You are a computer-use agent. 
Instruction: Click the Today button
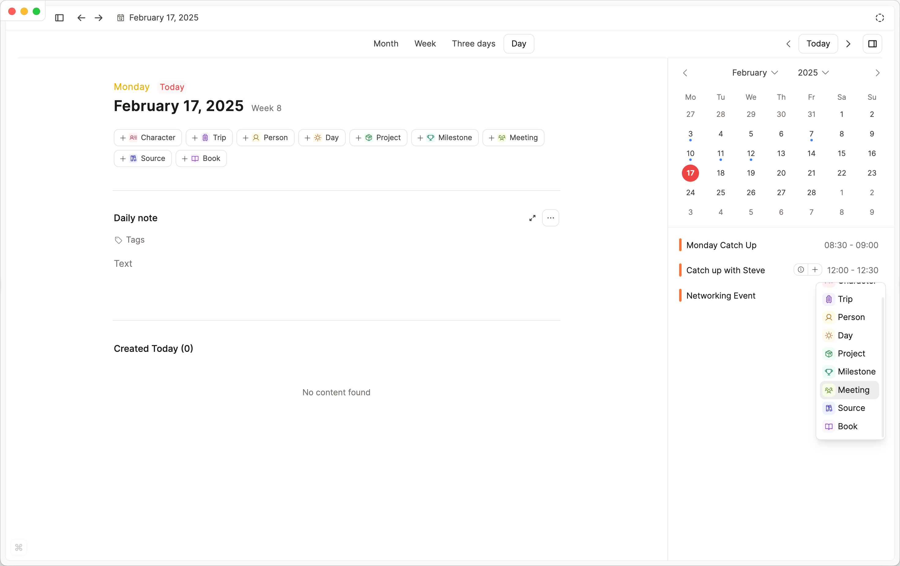[818, 44]
